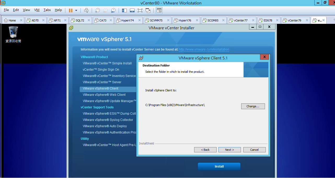Open the power options dropdown arrow
This screenshot has width=335, height=178.
(76, 10)
